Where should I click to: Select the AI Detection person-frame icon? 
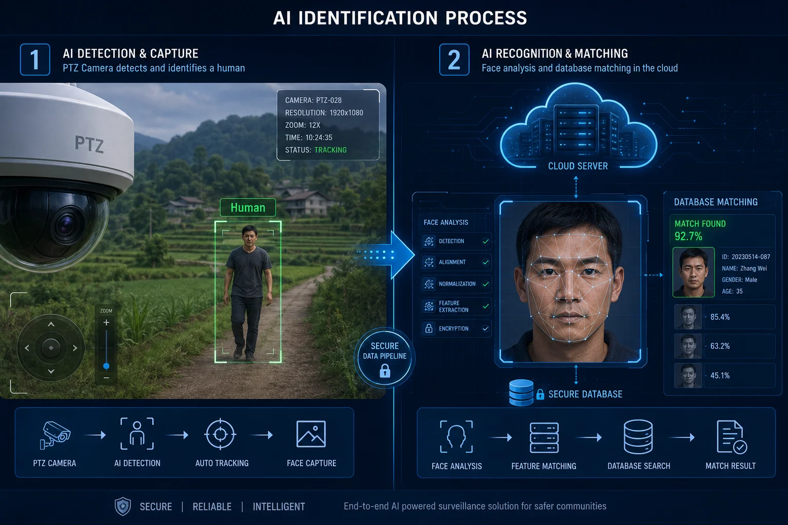click(137, 434)
